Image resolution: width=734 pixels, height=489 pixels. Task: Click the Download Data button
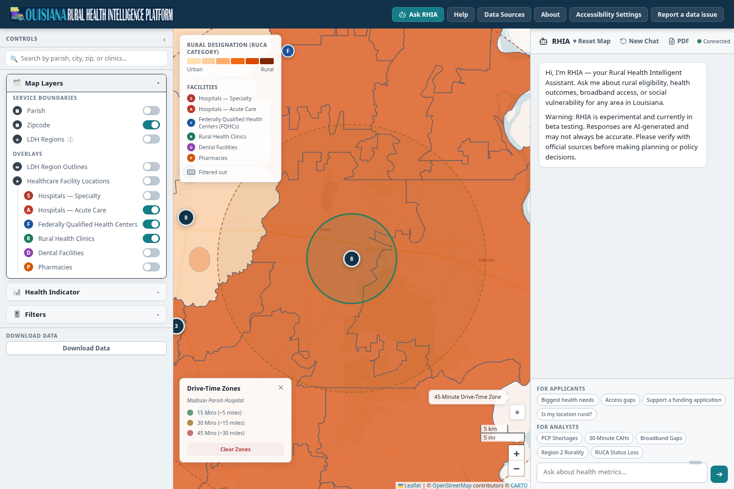coord(86,348)
